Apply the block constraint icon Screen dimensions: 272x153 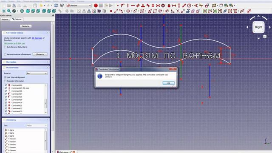(163, 6)
